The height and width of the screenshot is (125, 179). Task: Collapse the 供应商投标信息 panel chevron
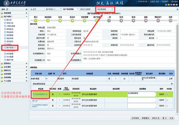point(172,84)
